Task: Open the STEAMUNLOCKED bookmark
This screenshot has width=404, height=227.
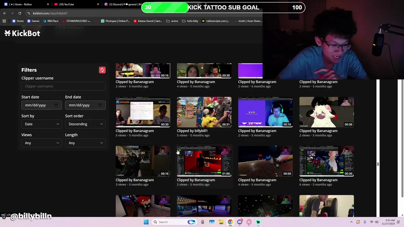Action: pos(76,21)
